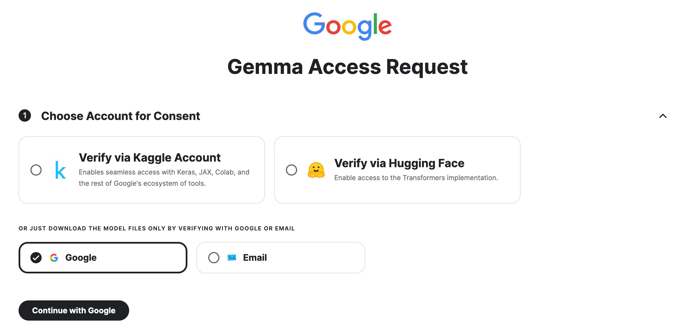Screen dimensions: 686x331
Task: Select the Kaggle Account radio button
Action: (36, 170)
